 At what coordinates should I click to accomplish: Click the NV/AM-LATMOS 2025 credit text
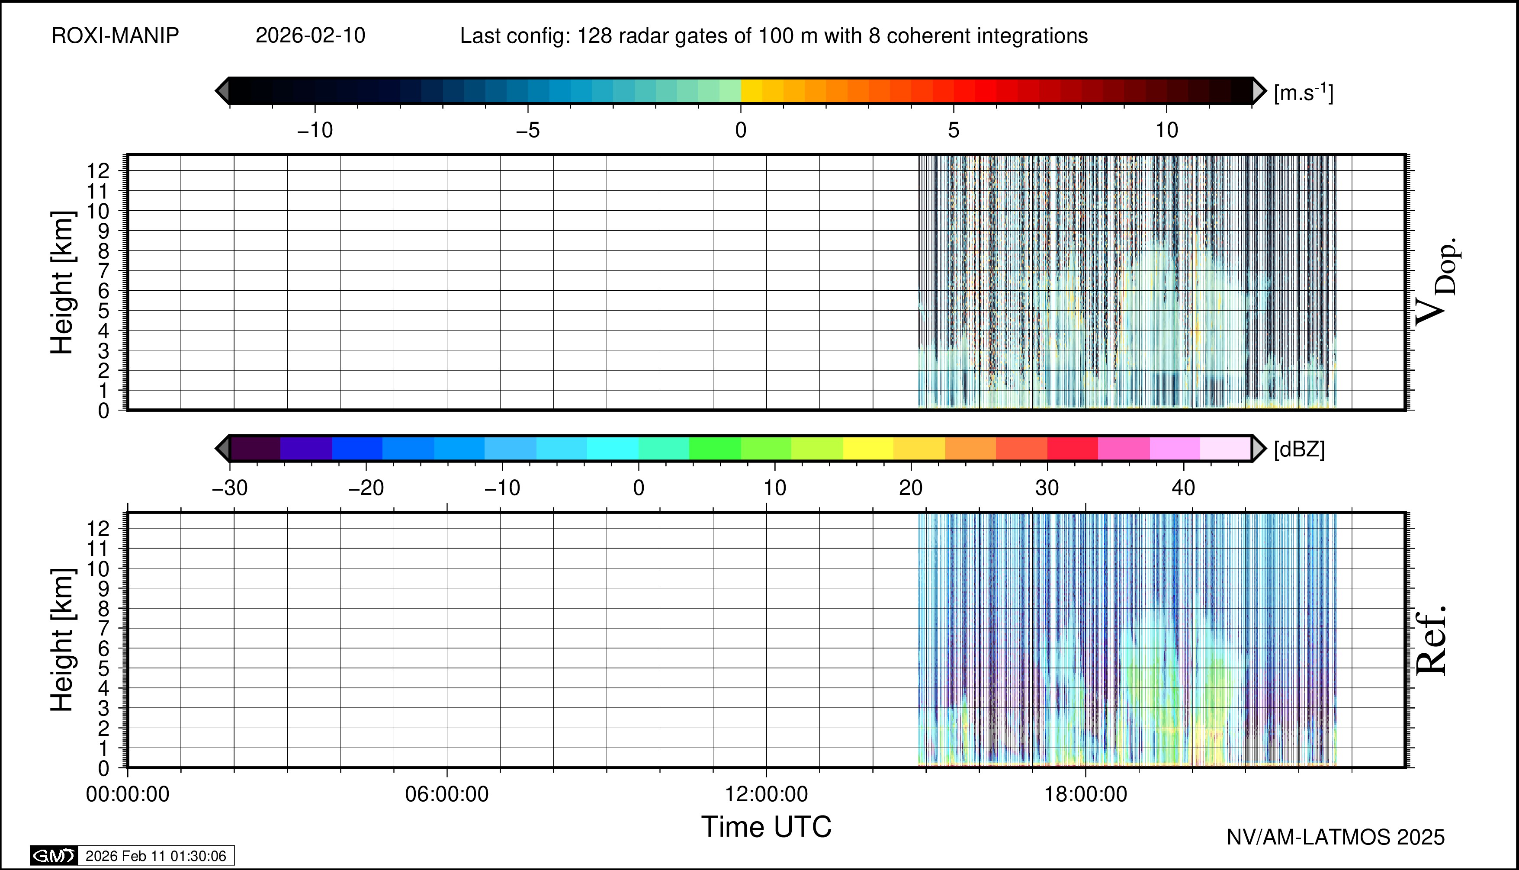coord(1335,837)
